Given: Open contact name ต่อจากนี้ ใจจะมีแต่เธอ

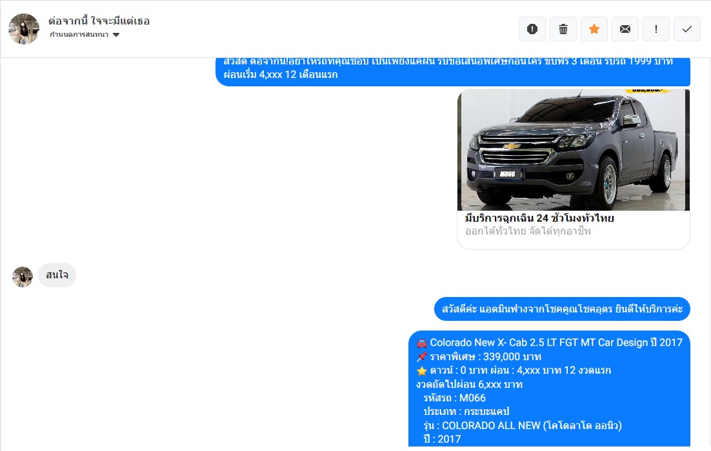Looking at the screenshot, I should (99, 21).
